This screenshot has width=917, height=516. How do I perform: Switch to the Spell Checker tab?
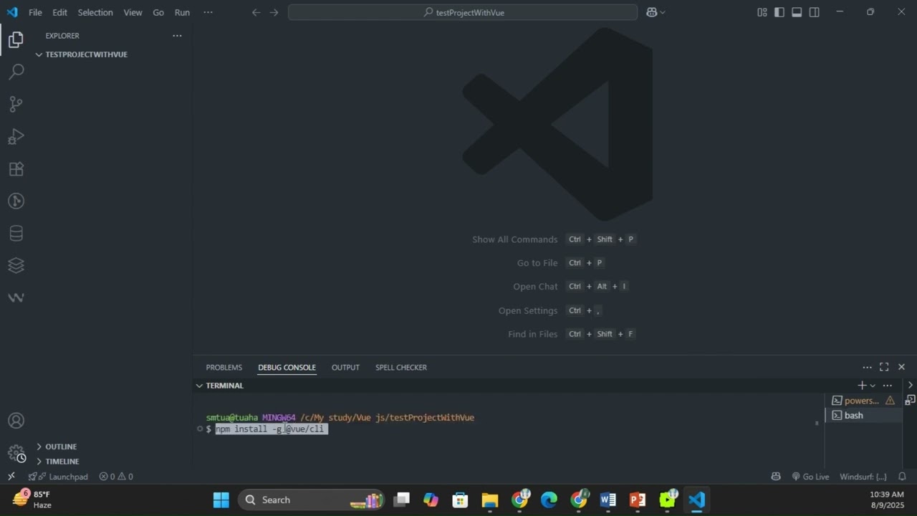coord(401,368)
